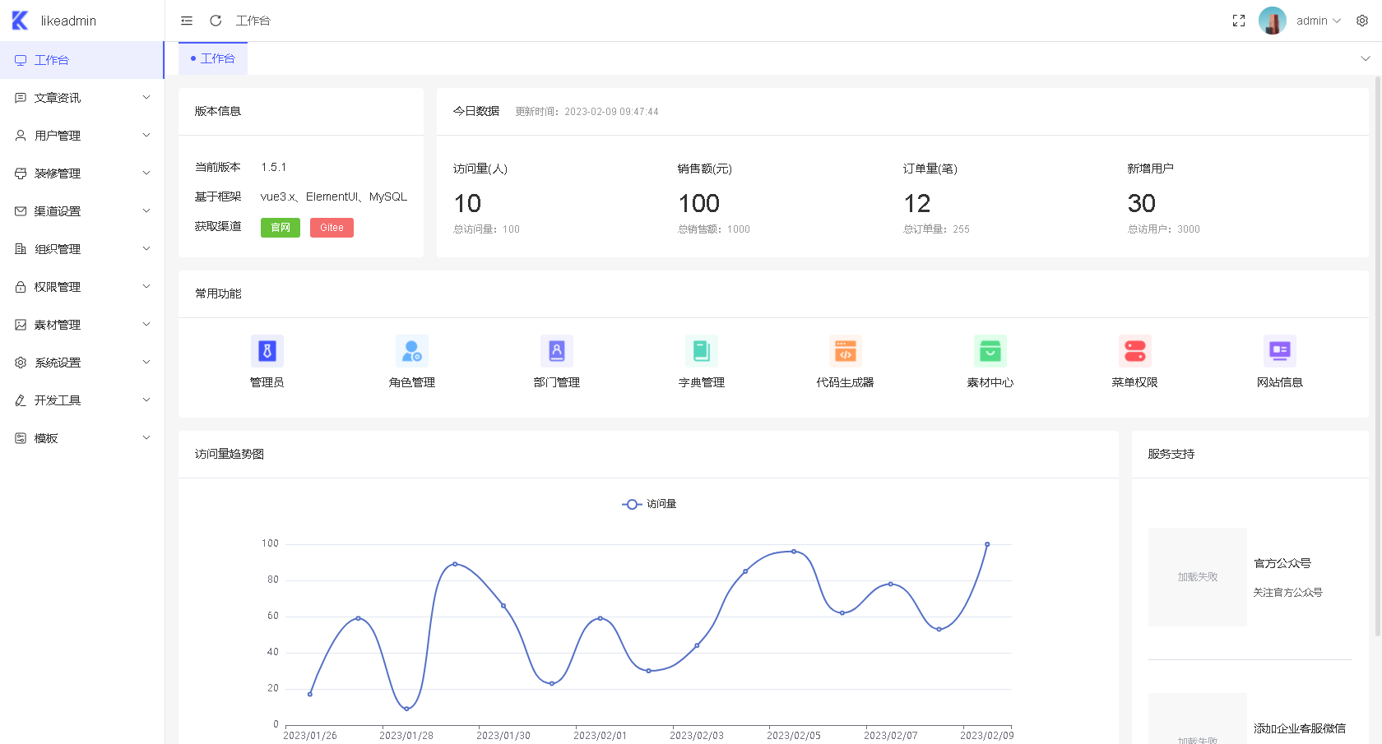Open the tabs dropdown chevron at right
The height and width of the screenshot is (744, 1382).
point(1366,58)
